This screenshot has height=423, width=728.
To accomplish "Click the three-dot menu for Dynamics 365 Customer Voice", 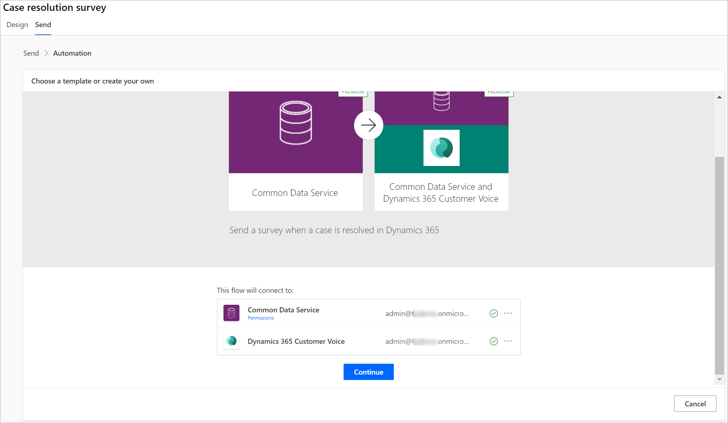I will point(508,341).
